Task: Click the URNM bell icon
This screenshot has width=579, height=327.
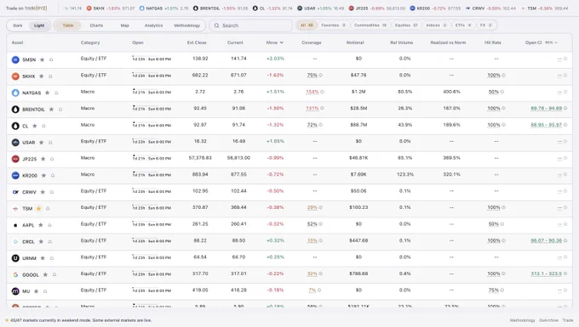Action: (x=52, y=258)
